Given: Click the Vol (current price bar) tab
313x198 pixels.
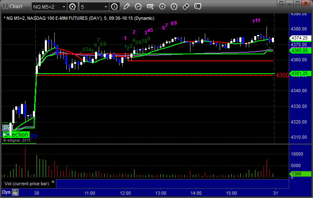Looking at the screenshot, I should click(x=27, y=184).
